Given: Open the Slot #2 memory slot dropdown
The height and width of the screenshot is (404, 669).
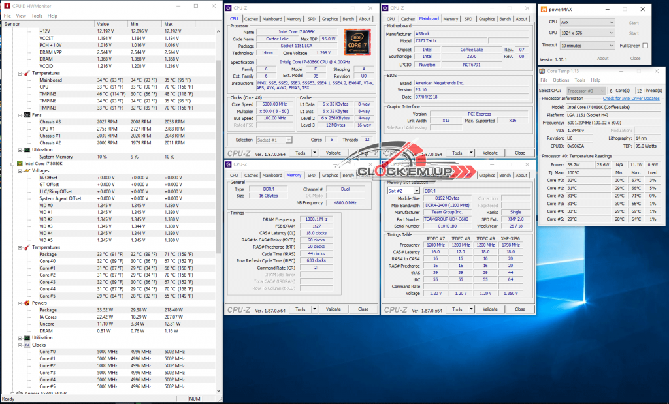Looking at the screenshot, I should click(x=403, y=191).
